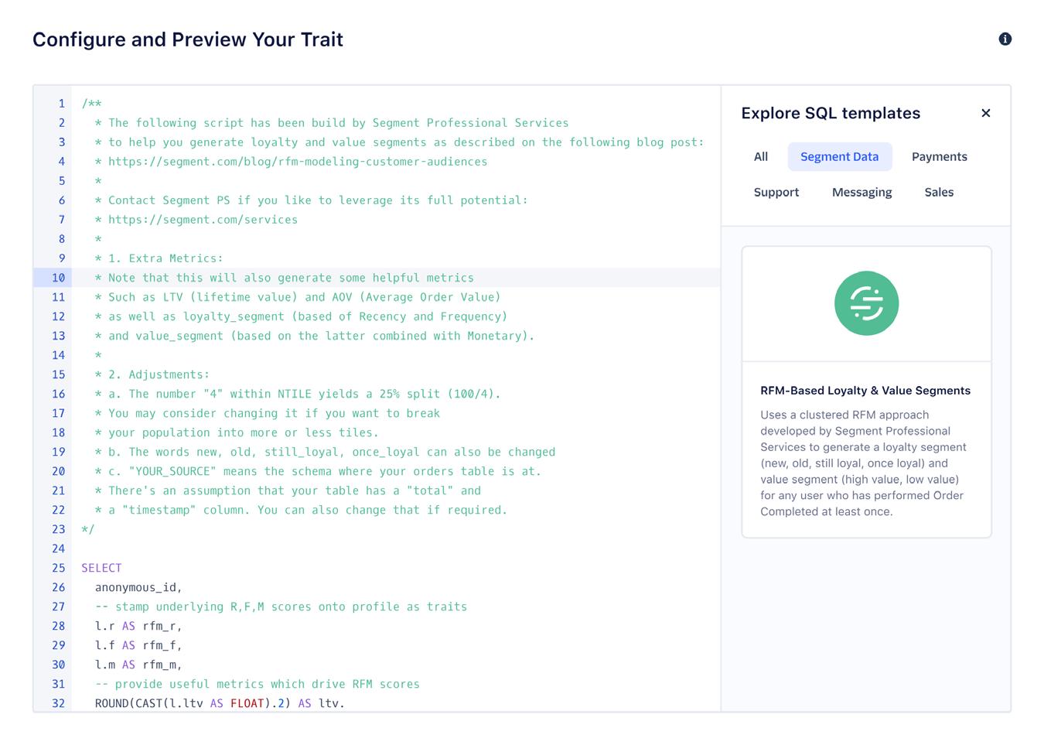
Task: Open the Payments templates tab
Action: pos(939,156)
